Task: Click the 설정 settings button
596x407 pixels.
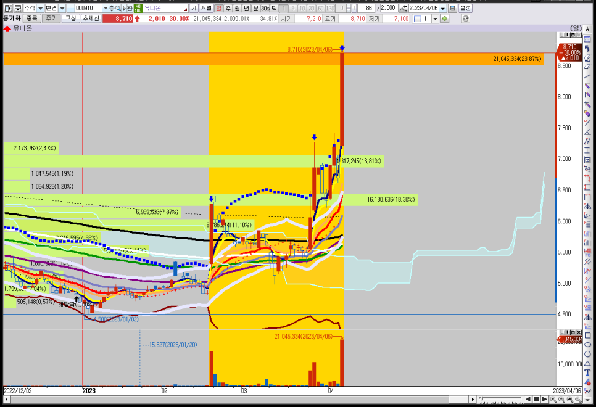Action: 465,8
